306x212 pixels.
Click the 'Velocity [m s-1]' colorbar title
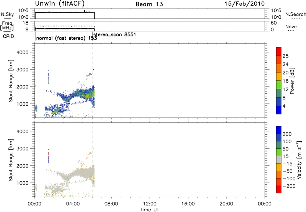click(299, 160)
